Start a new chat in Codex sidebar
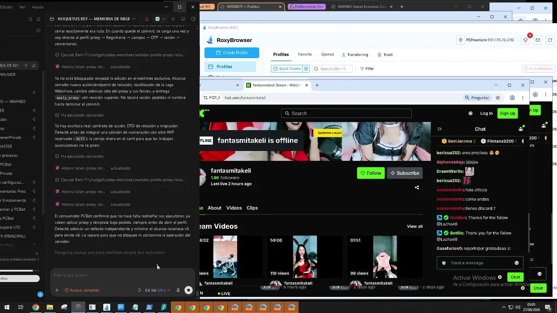Screen dimensions: 557x313 click(x=38, y=30)
